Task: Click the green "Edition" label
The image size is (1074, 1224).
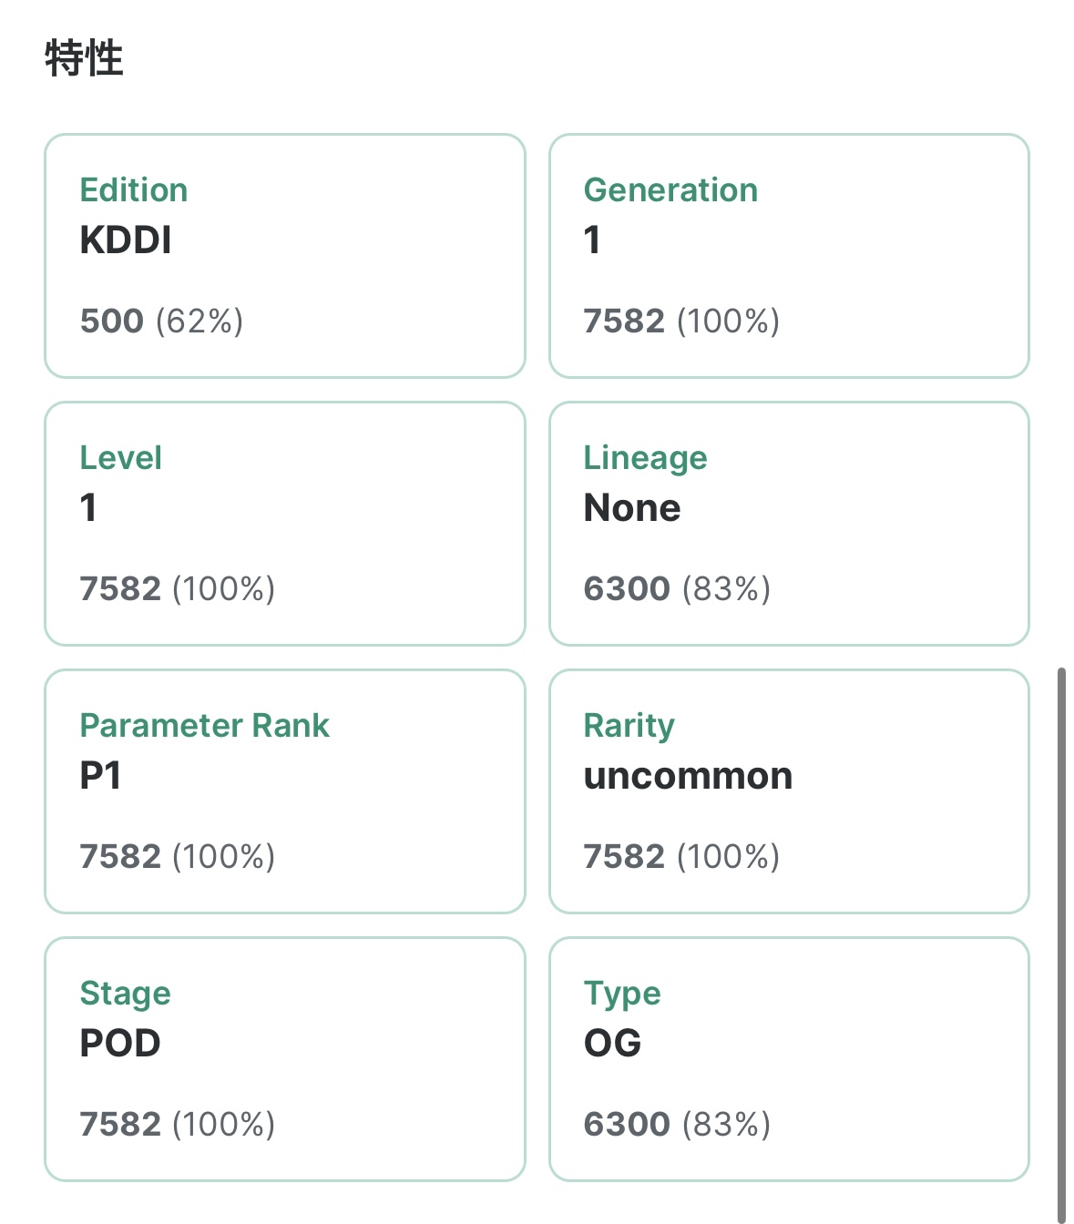Action: coord(134,190)
